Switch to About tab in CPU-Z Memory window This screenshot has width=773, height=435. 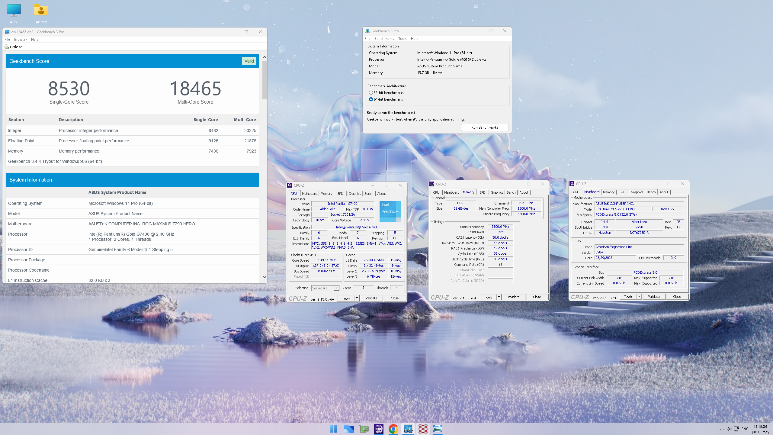524,192
